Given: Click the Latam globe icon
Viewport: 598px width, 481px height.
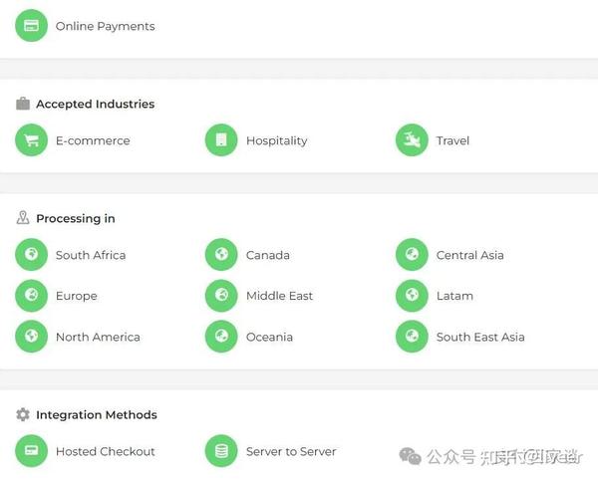Looking at the screenshot, I should (x=412, y=296).
